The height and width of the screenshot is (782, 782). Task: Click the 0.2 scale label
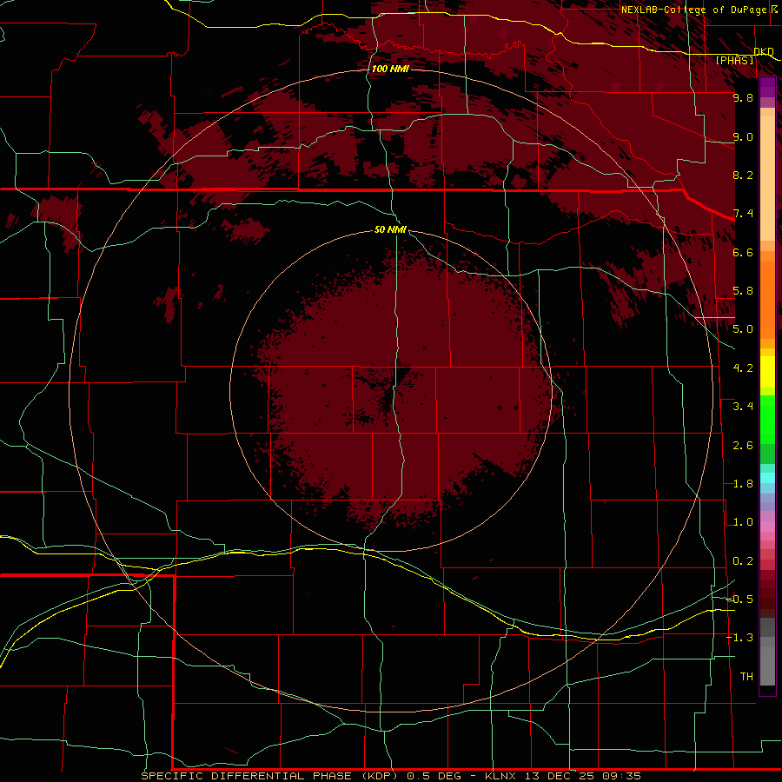click(x=743, y=561)
